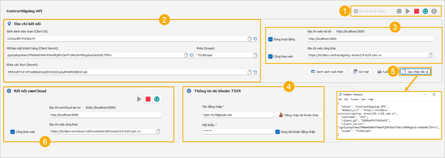Viewport: 445px width, 158px height.
Task: Click 'ContractSigning API' title text
Action: pyautogui.click(x=24, y=11)
